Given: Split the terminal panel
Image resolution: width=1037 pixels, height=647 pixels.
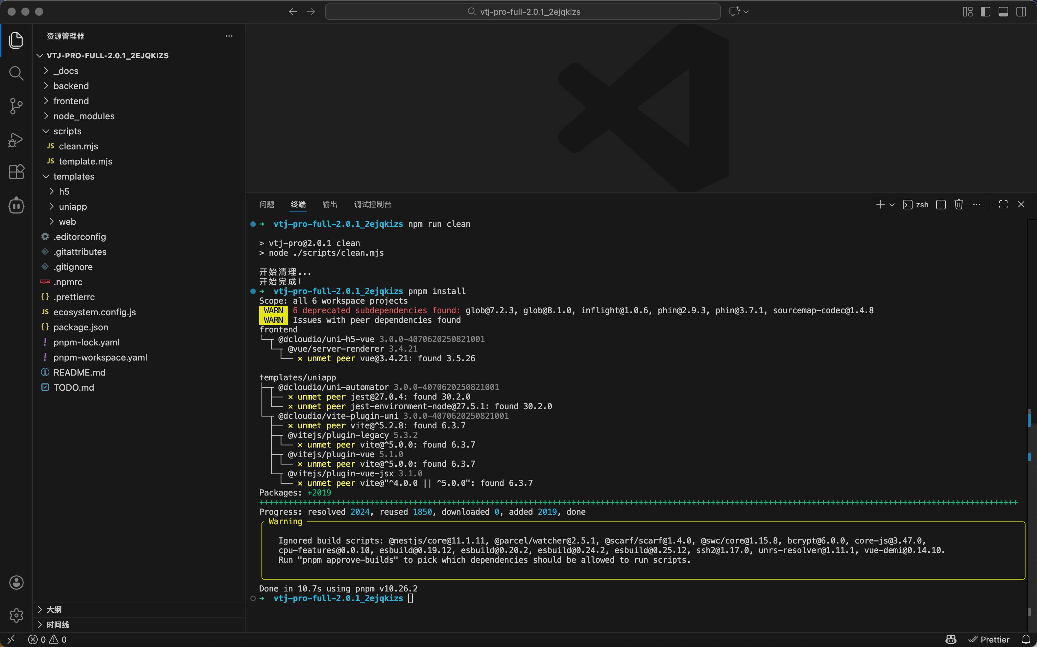Looking at the screenshot, I should pos(941,205).
